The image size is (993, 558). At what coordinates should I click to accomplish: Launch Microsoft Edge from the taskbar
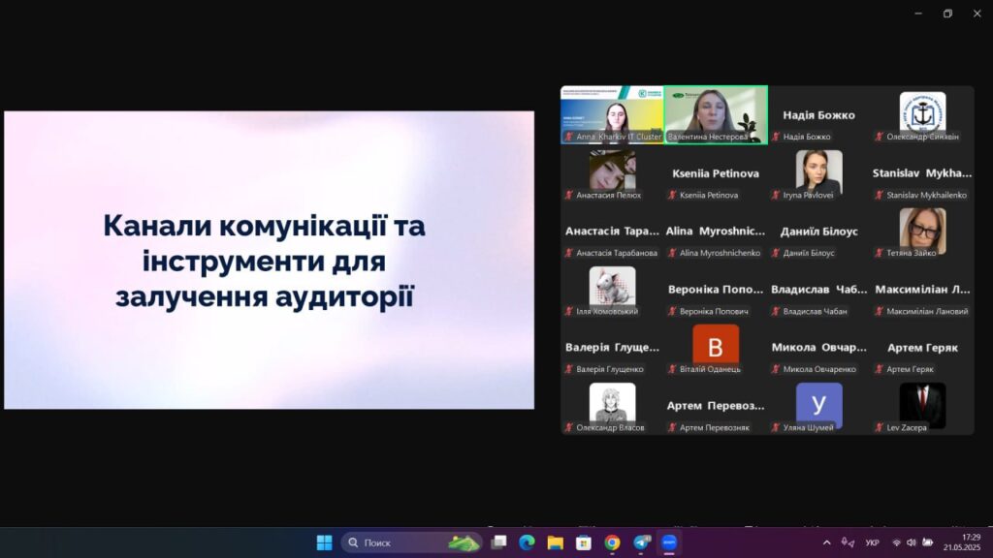pos(527,542)
